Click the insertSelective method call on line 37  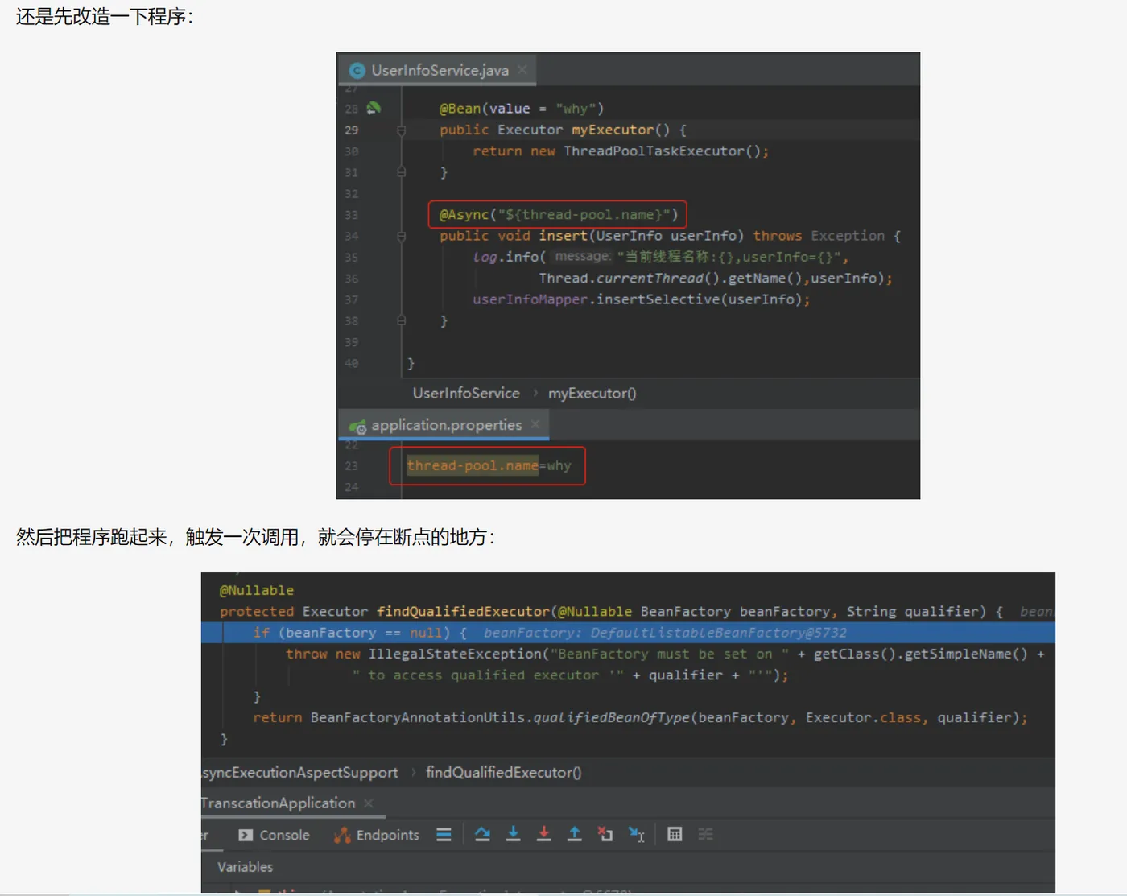pos(658,299)
